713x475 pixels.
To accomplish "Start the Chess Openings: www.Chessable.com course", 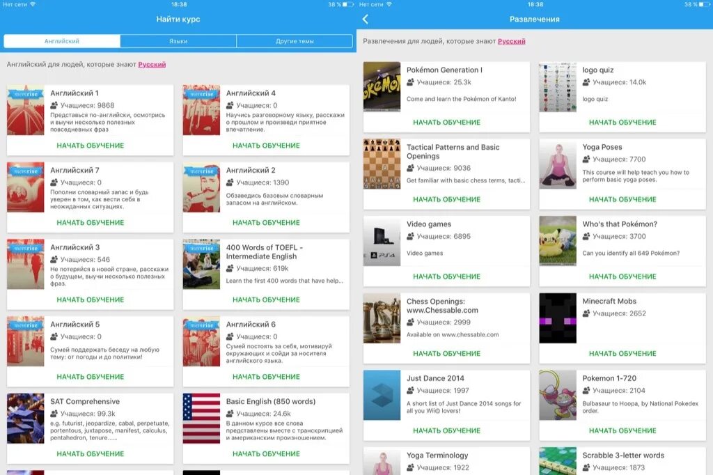I will 446,354.
